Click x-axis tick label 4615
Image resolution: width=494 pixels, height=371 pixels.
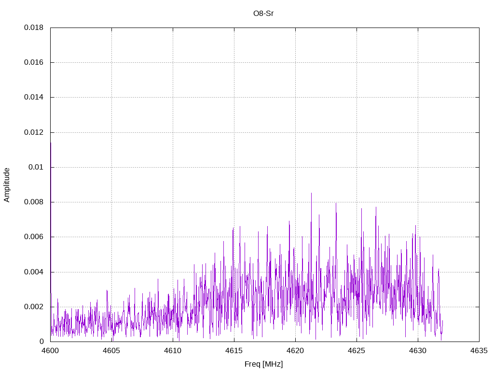tap(234, 351)
